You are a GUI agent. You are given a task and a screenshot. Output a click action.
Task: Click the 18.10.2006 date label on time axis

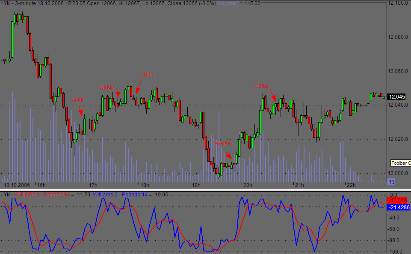pyautogui.click(x=17, y=185)
